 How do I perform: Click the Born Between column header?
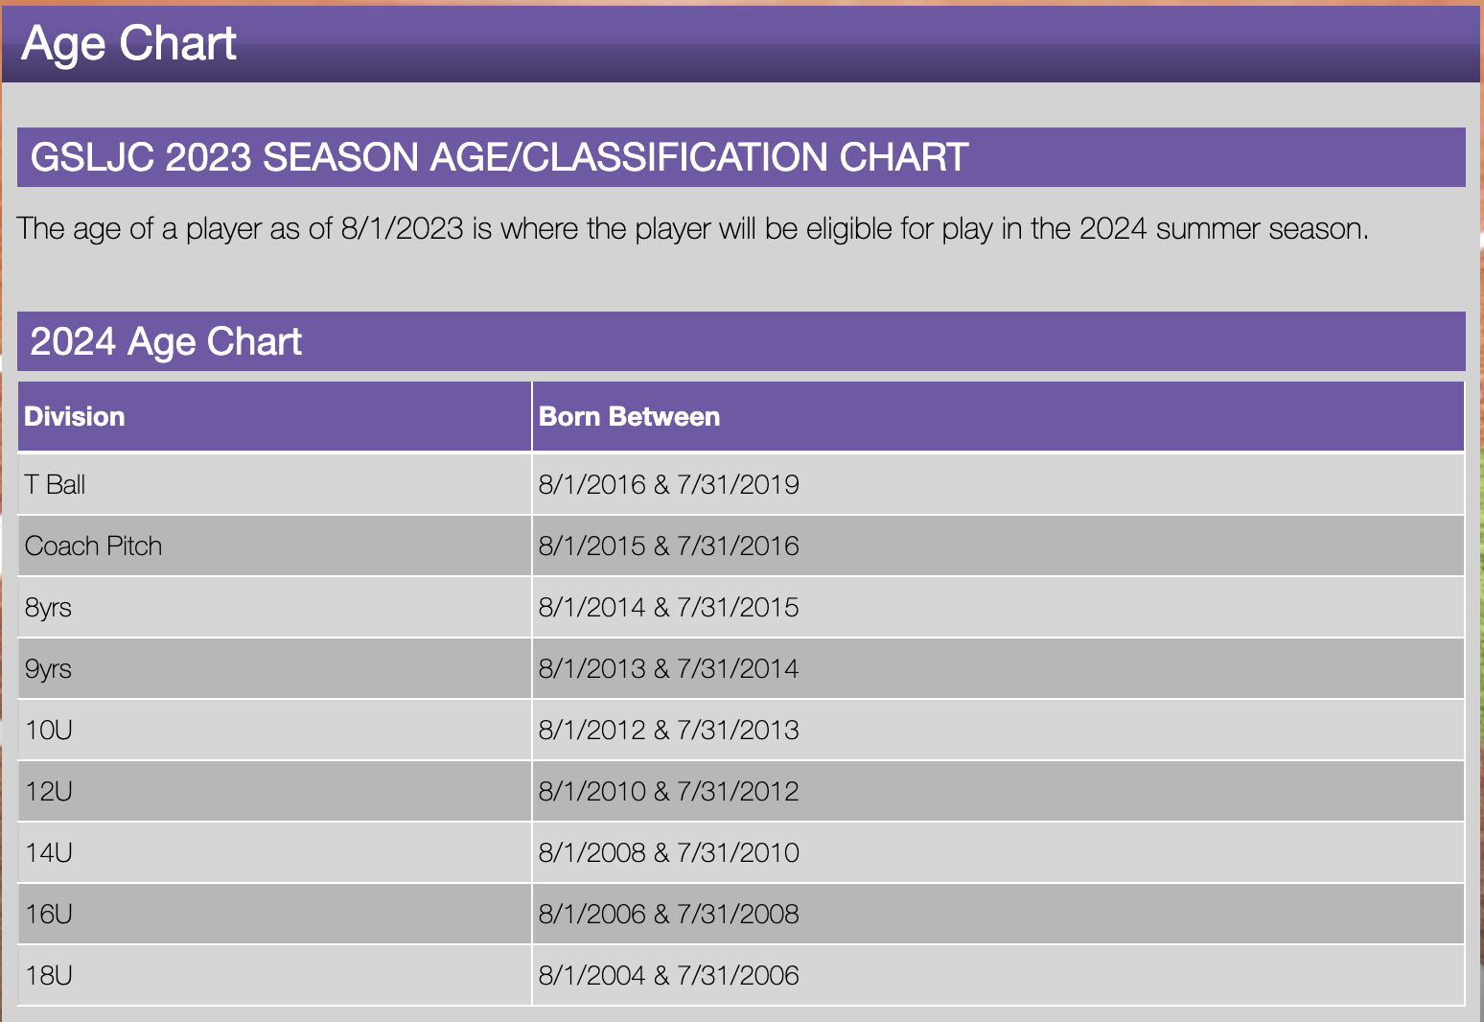(x=629, y=416)
